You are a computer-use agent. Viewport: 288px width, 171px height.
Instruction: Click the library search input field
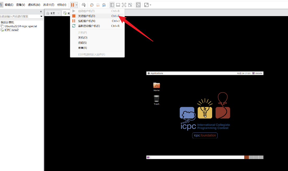[x=20, y=16]
